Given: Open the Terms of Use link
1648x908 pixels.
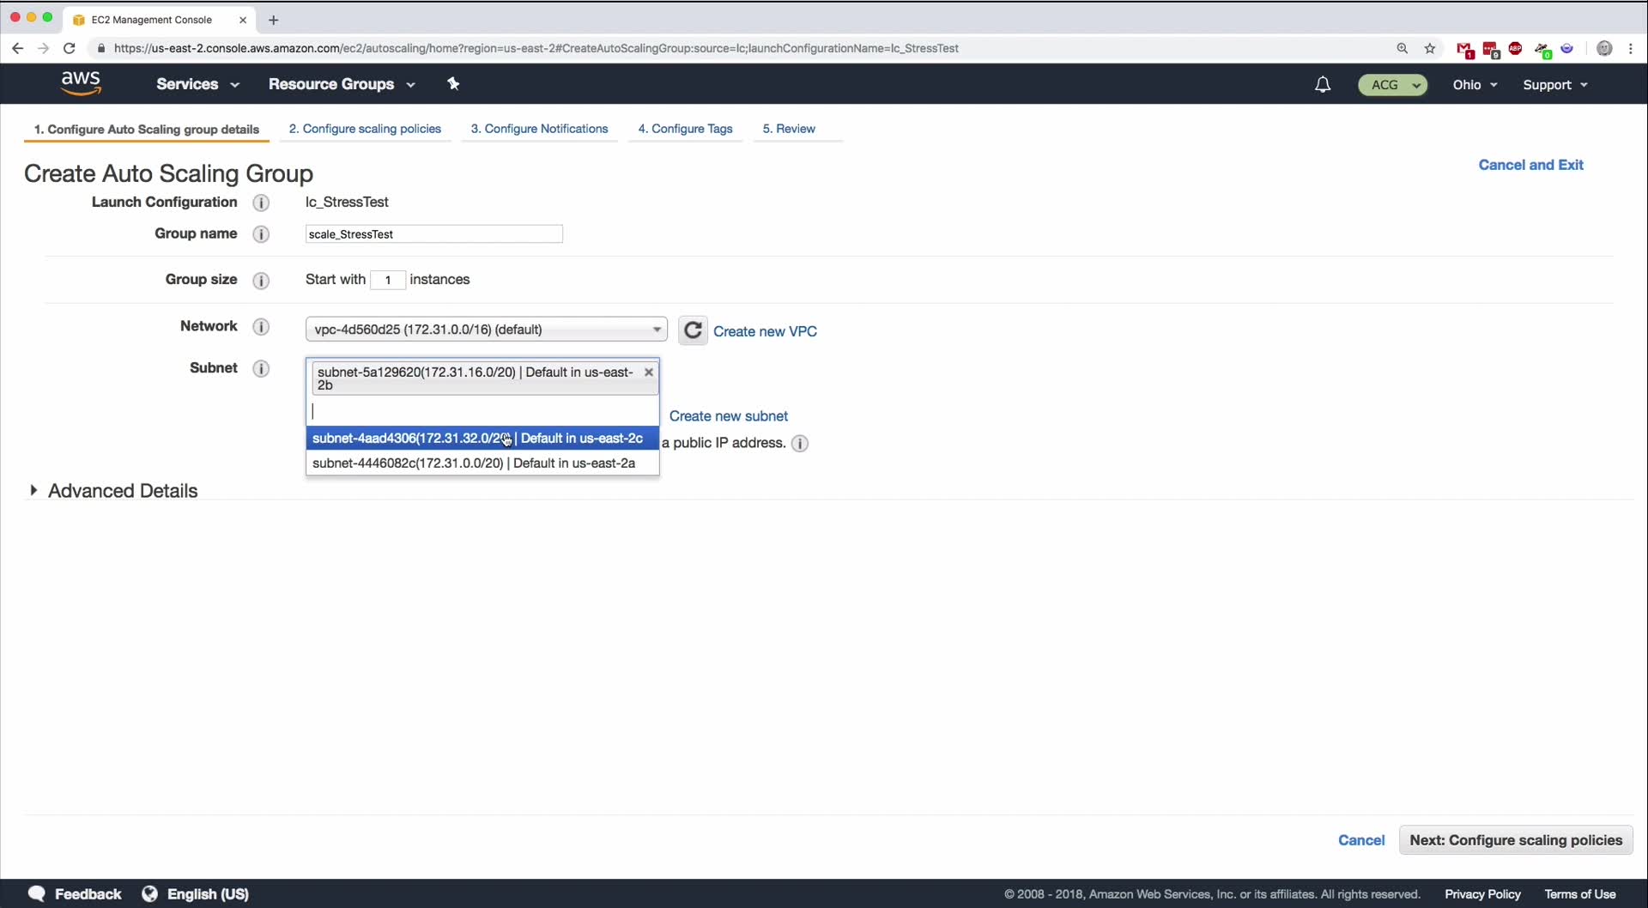Looking at the screenshot, I should [x=1580, y=894].
